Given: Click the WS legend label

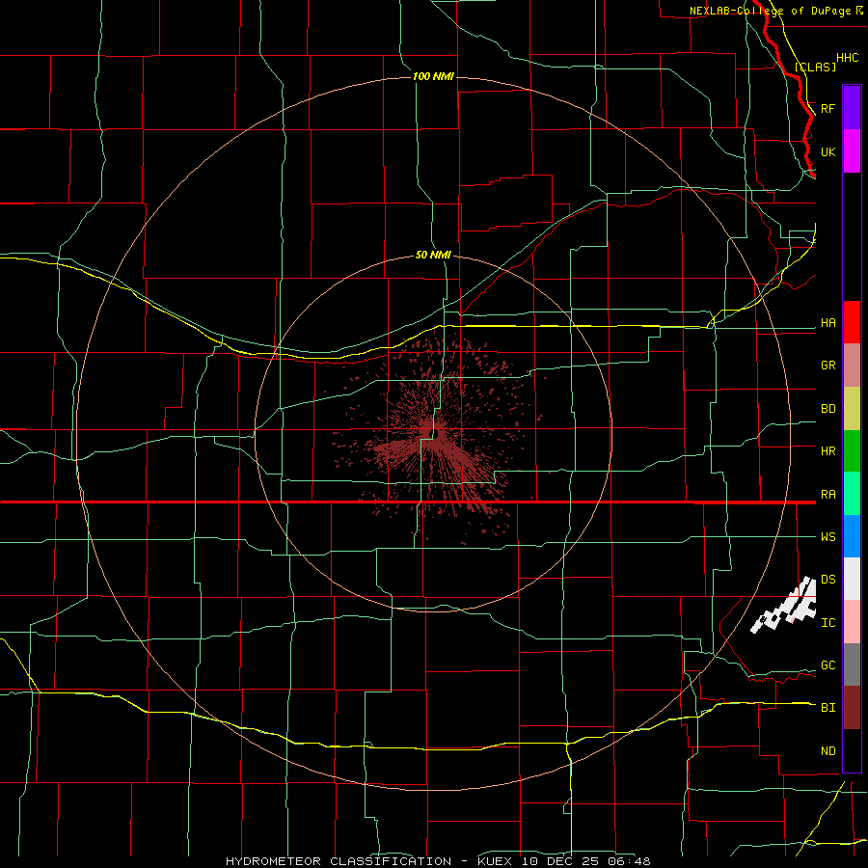Looking at the screenshot, I should [x=827, y=537].
